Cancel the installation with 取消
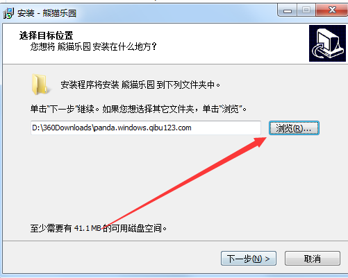Image resolution: width=348 pixels, height=278 pixels. pos(313,259)
